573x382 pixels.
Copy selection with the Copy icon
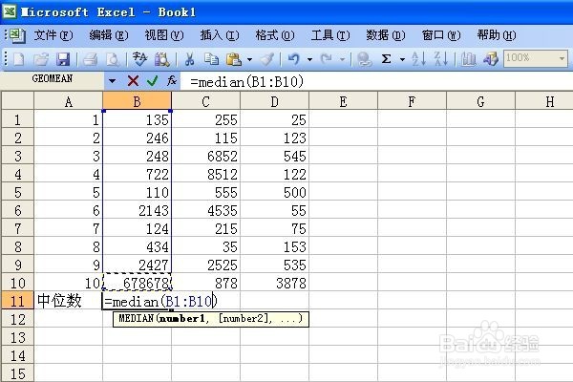click(x=211, y=59)
